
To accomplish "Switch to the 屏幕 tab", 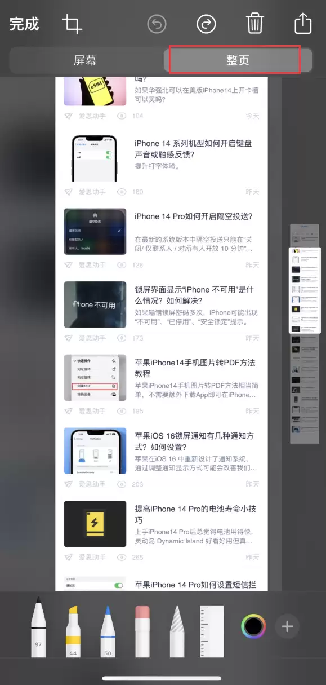I will [86, 60].
